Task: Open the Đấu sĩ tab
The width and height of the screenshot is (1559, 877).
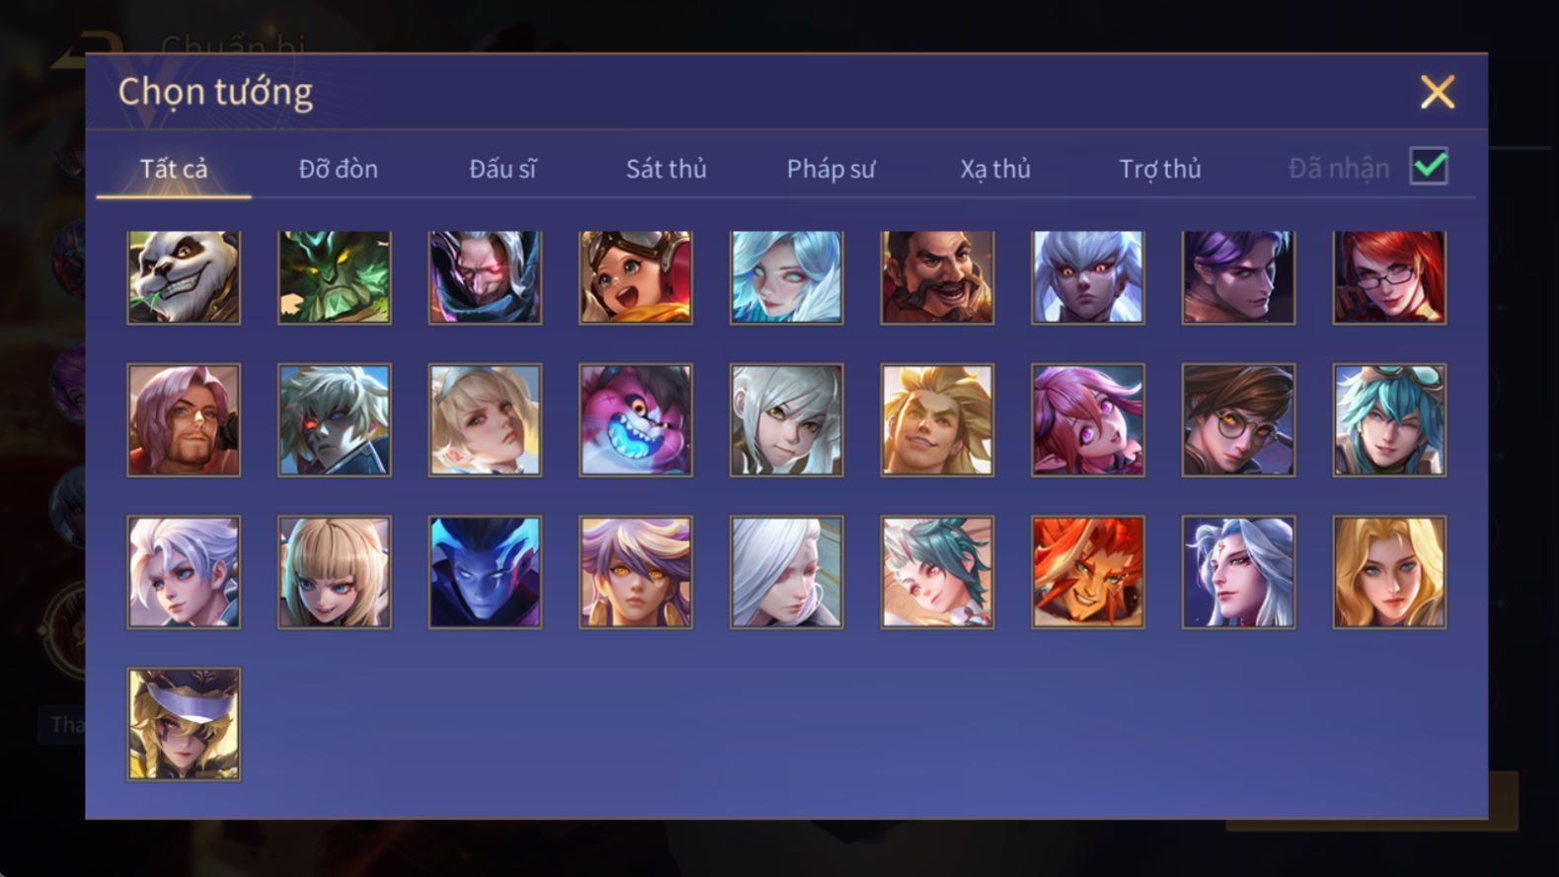Action: point(502,169)
